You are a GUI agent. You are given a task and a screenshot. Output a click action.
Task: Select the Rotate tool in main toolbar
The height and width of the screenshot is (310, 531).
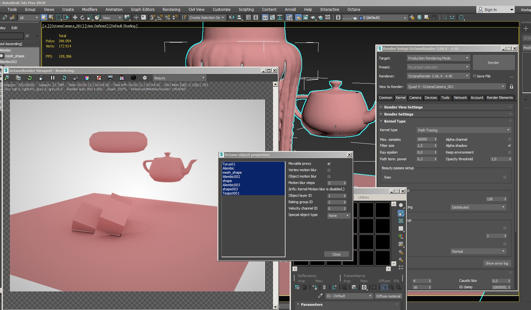(x=82, y=18)
